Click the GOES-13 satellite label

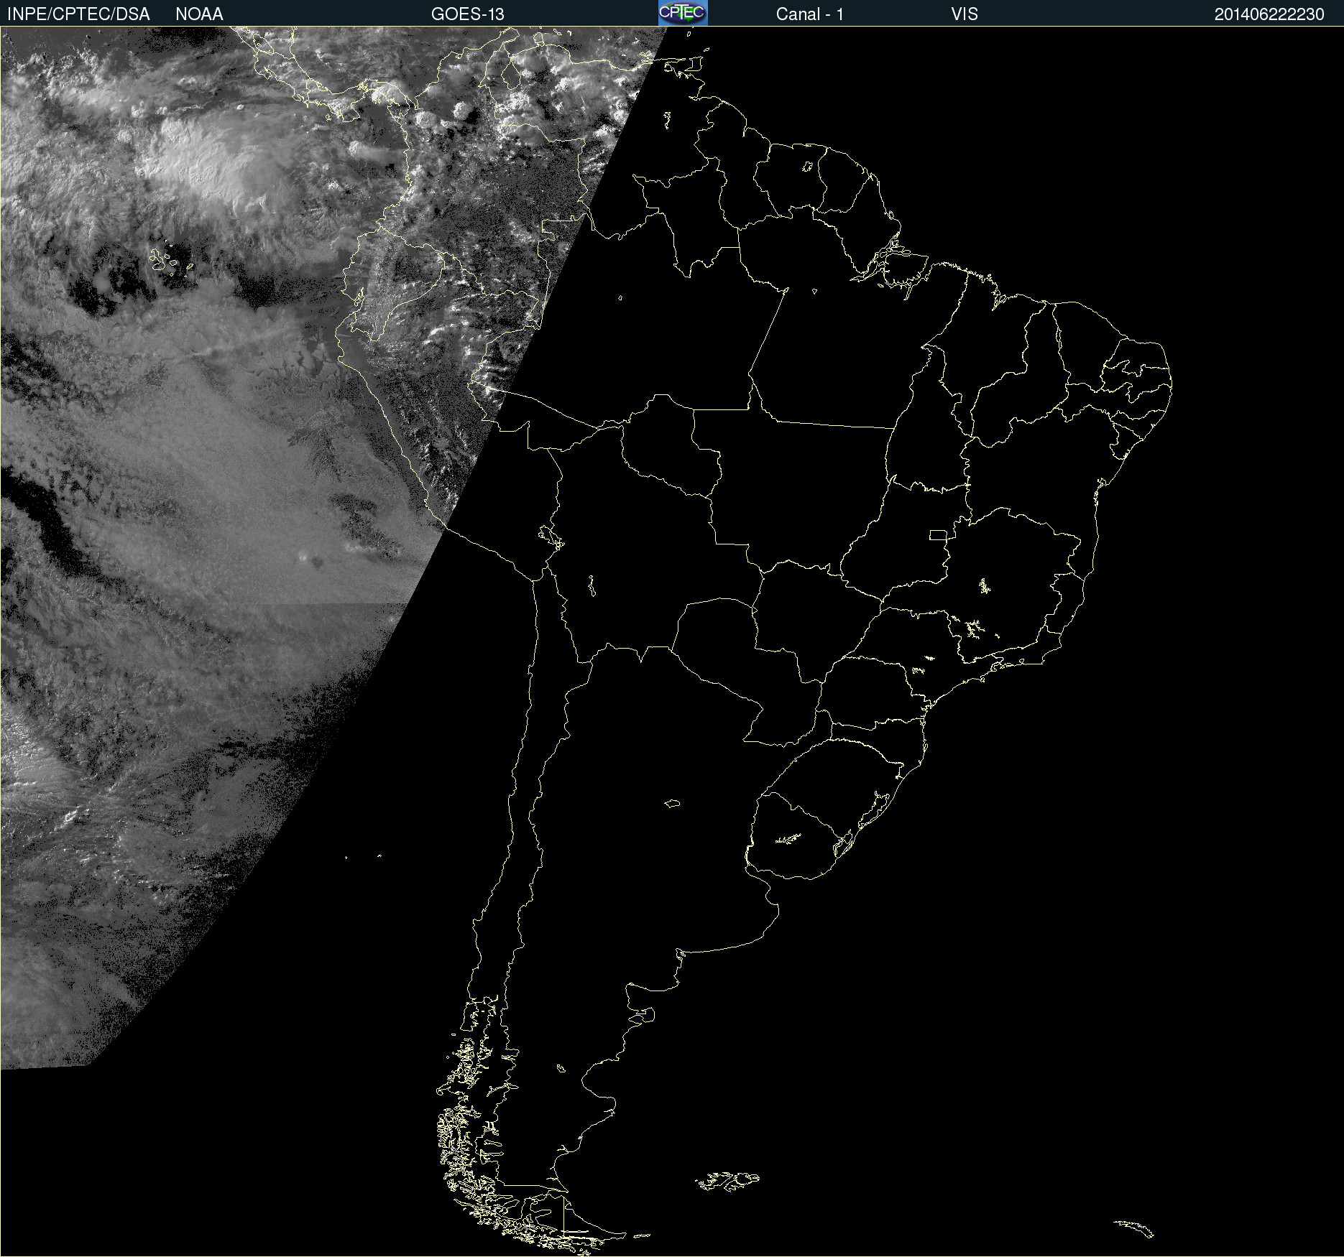[x=468, y=14]
